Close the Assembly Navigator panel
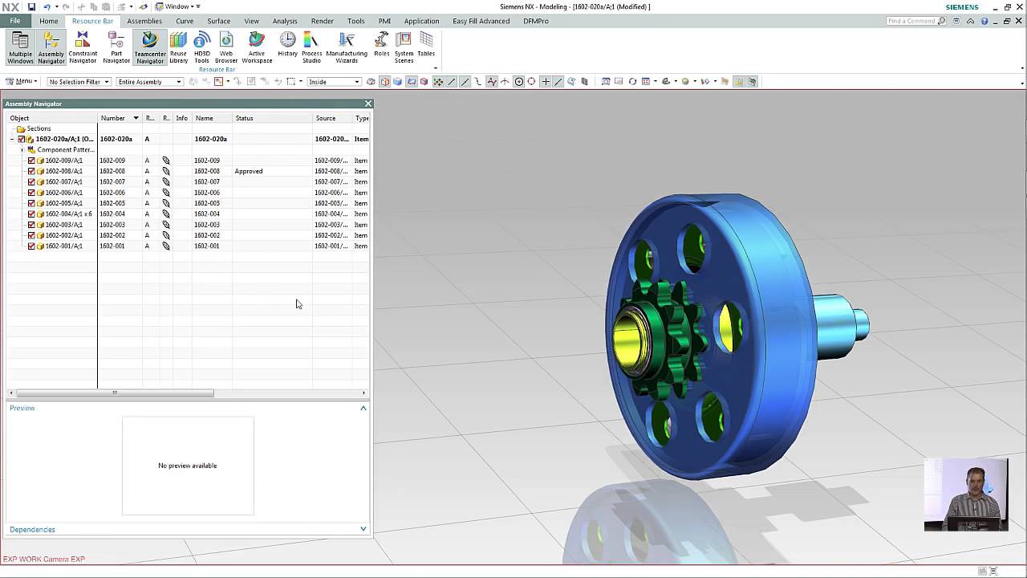1027x578 pixels. pyautogui.click(x=368, y=104)
